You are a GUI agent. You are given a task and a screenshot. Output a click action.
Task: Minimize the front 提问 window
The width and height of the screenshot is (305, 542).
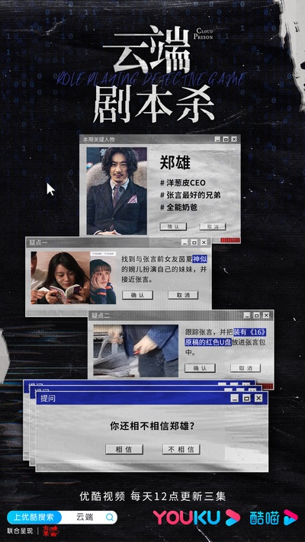pos(235,398)
